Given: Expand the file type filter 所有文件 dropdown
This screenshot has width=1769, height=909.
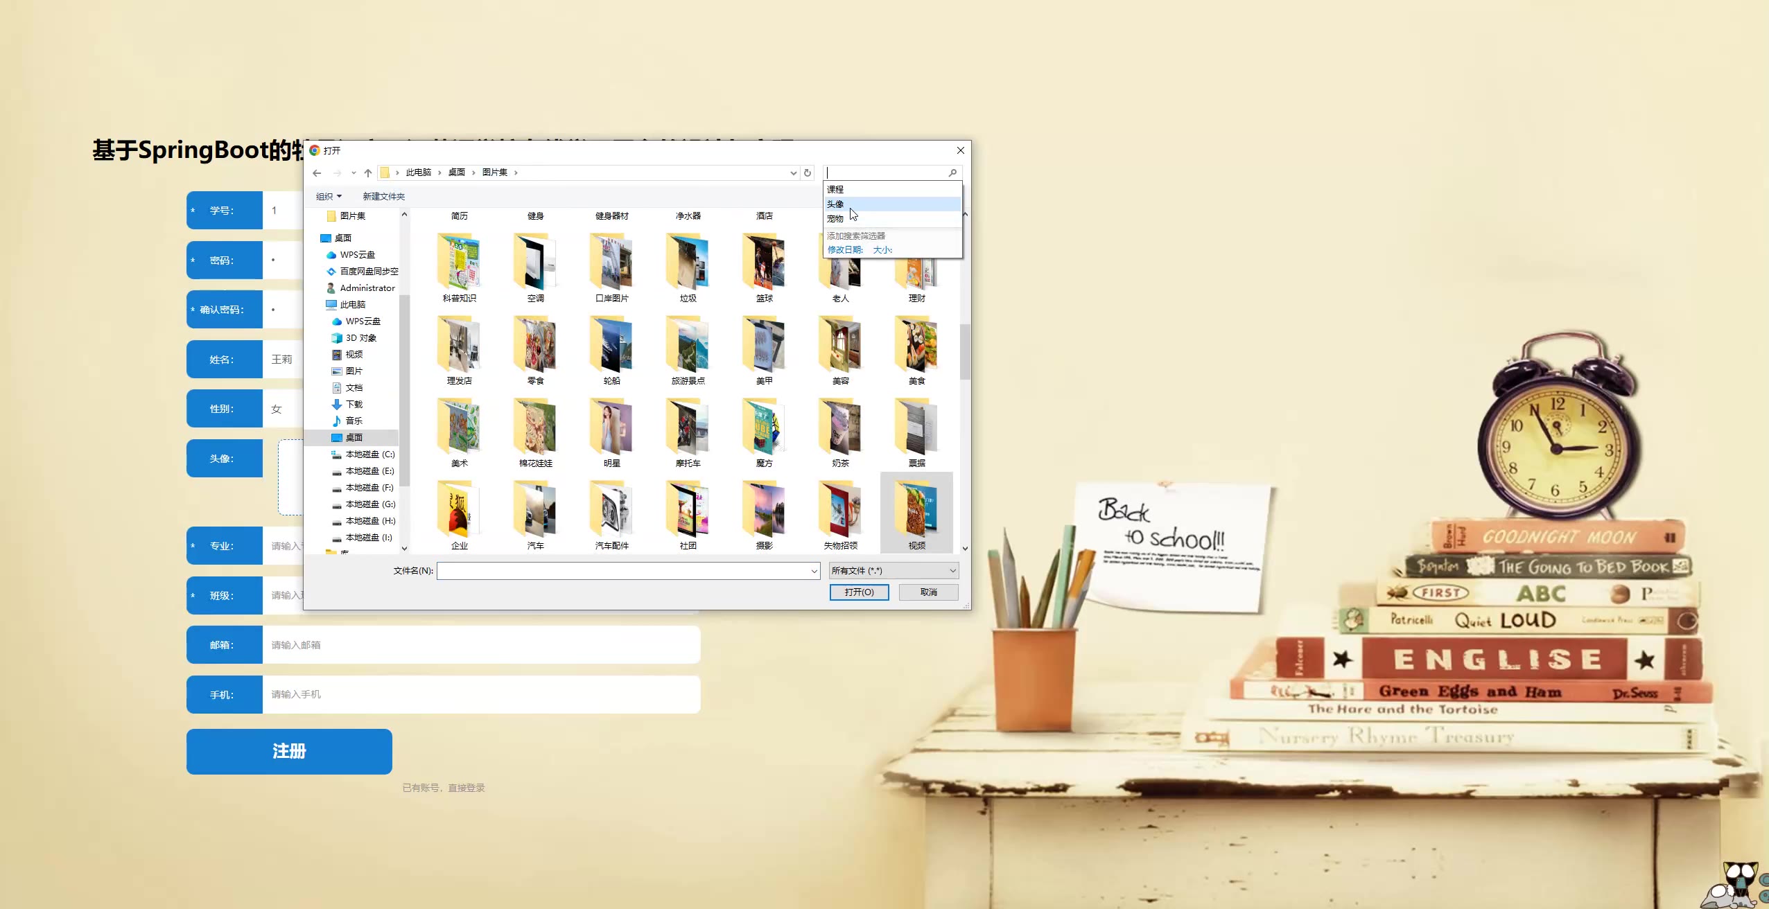Looking at the screenshot, I should tap(894, 570).
